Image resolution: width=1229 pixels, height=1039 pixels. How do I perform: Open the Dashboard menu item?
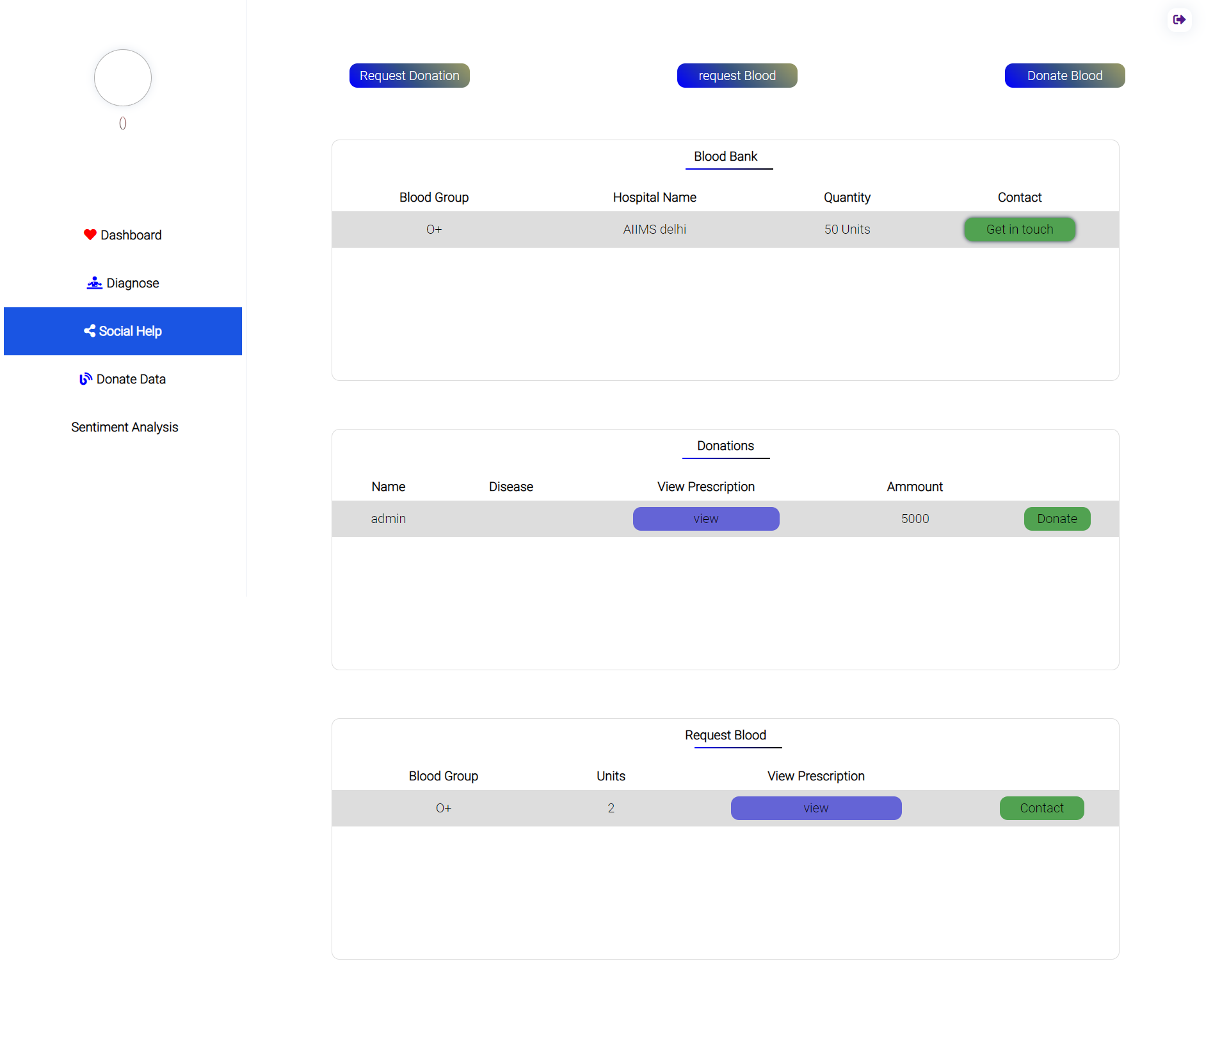(131, 235)
